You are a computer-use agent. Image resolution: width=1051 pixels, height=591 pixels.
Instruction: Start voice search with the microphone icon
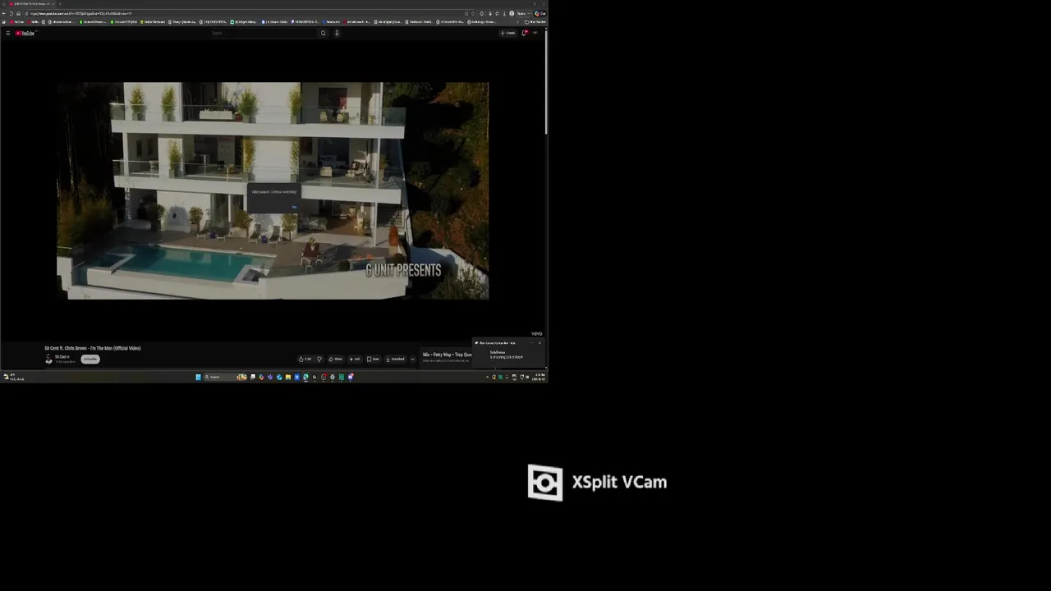pos(337,33)
